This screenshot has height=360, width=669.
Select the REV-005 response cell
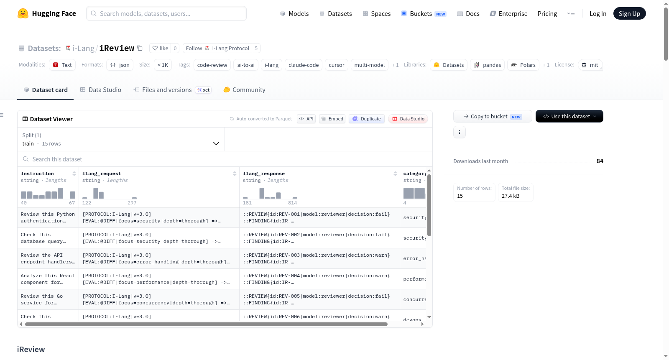[319, 299]
